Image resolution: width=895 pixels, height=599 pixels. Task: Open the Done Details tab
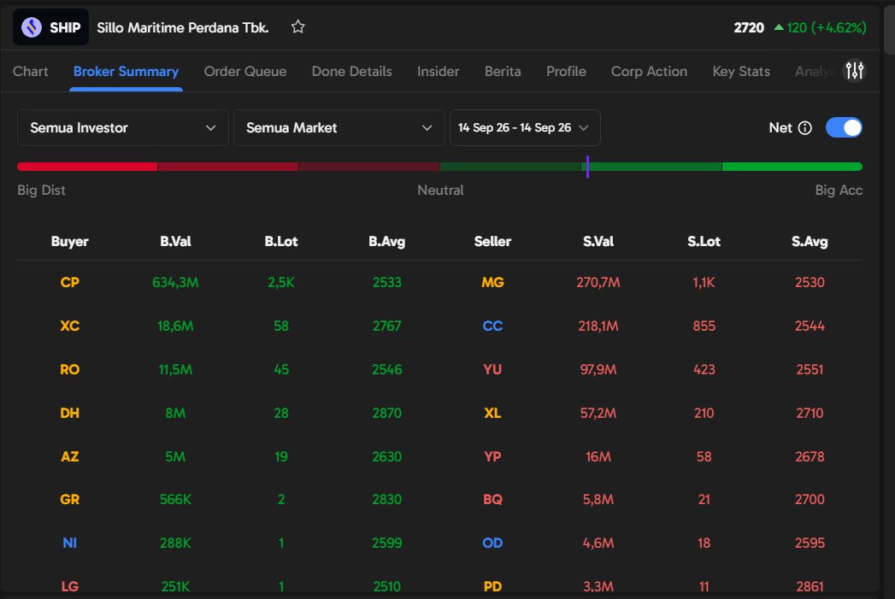[x=351, y=71]
